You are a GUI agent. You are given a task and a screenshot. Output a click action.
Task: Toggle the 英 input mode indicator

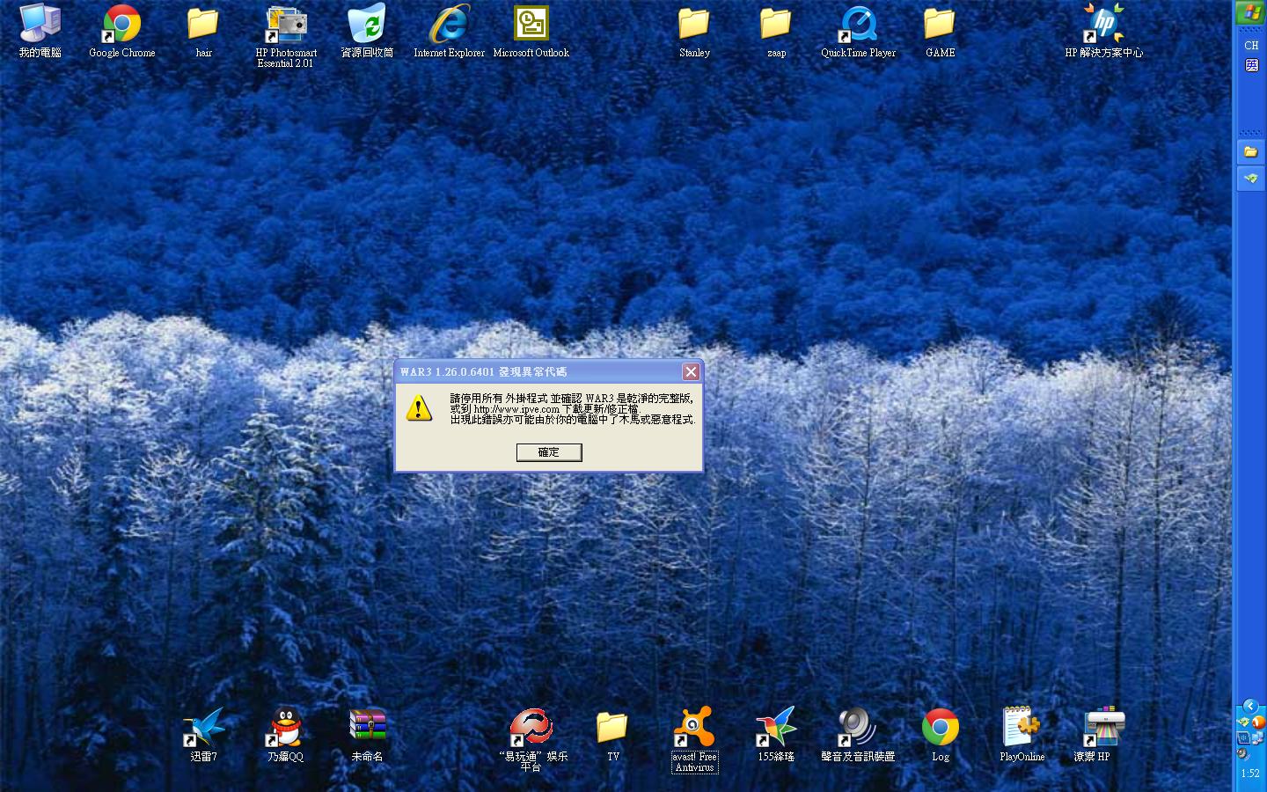pyautogui.click(x=1251, y=65)
